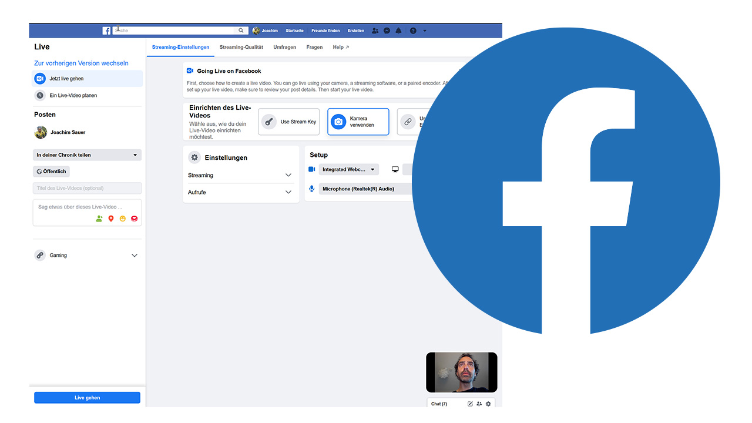Image resolution: width=752 pixels, height=423 pixels.
Task: Click the blue microphone icon in Setup
Action: [x=312, y=189]
